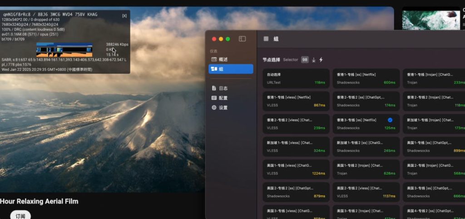The height and width of the screenshot is (219, 465).
Task: Select node 香港1-专线 [vless] [Netflix]
Action: (296, 101)
